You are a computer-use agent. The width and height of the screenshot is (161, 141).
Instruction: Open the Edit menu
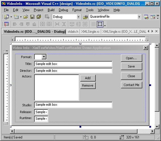click(15, 10)
